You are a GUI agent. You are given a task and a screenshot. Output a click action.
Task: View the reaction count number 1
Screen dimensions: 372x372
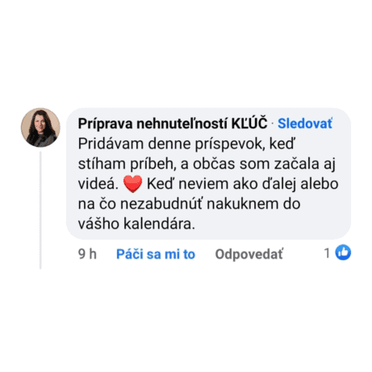click(327, 253)
